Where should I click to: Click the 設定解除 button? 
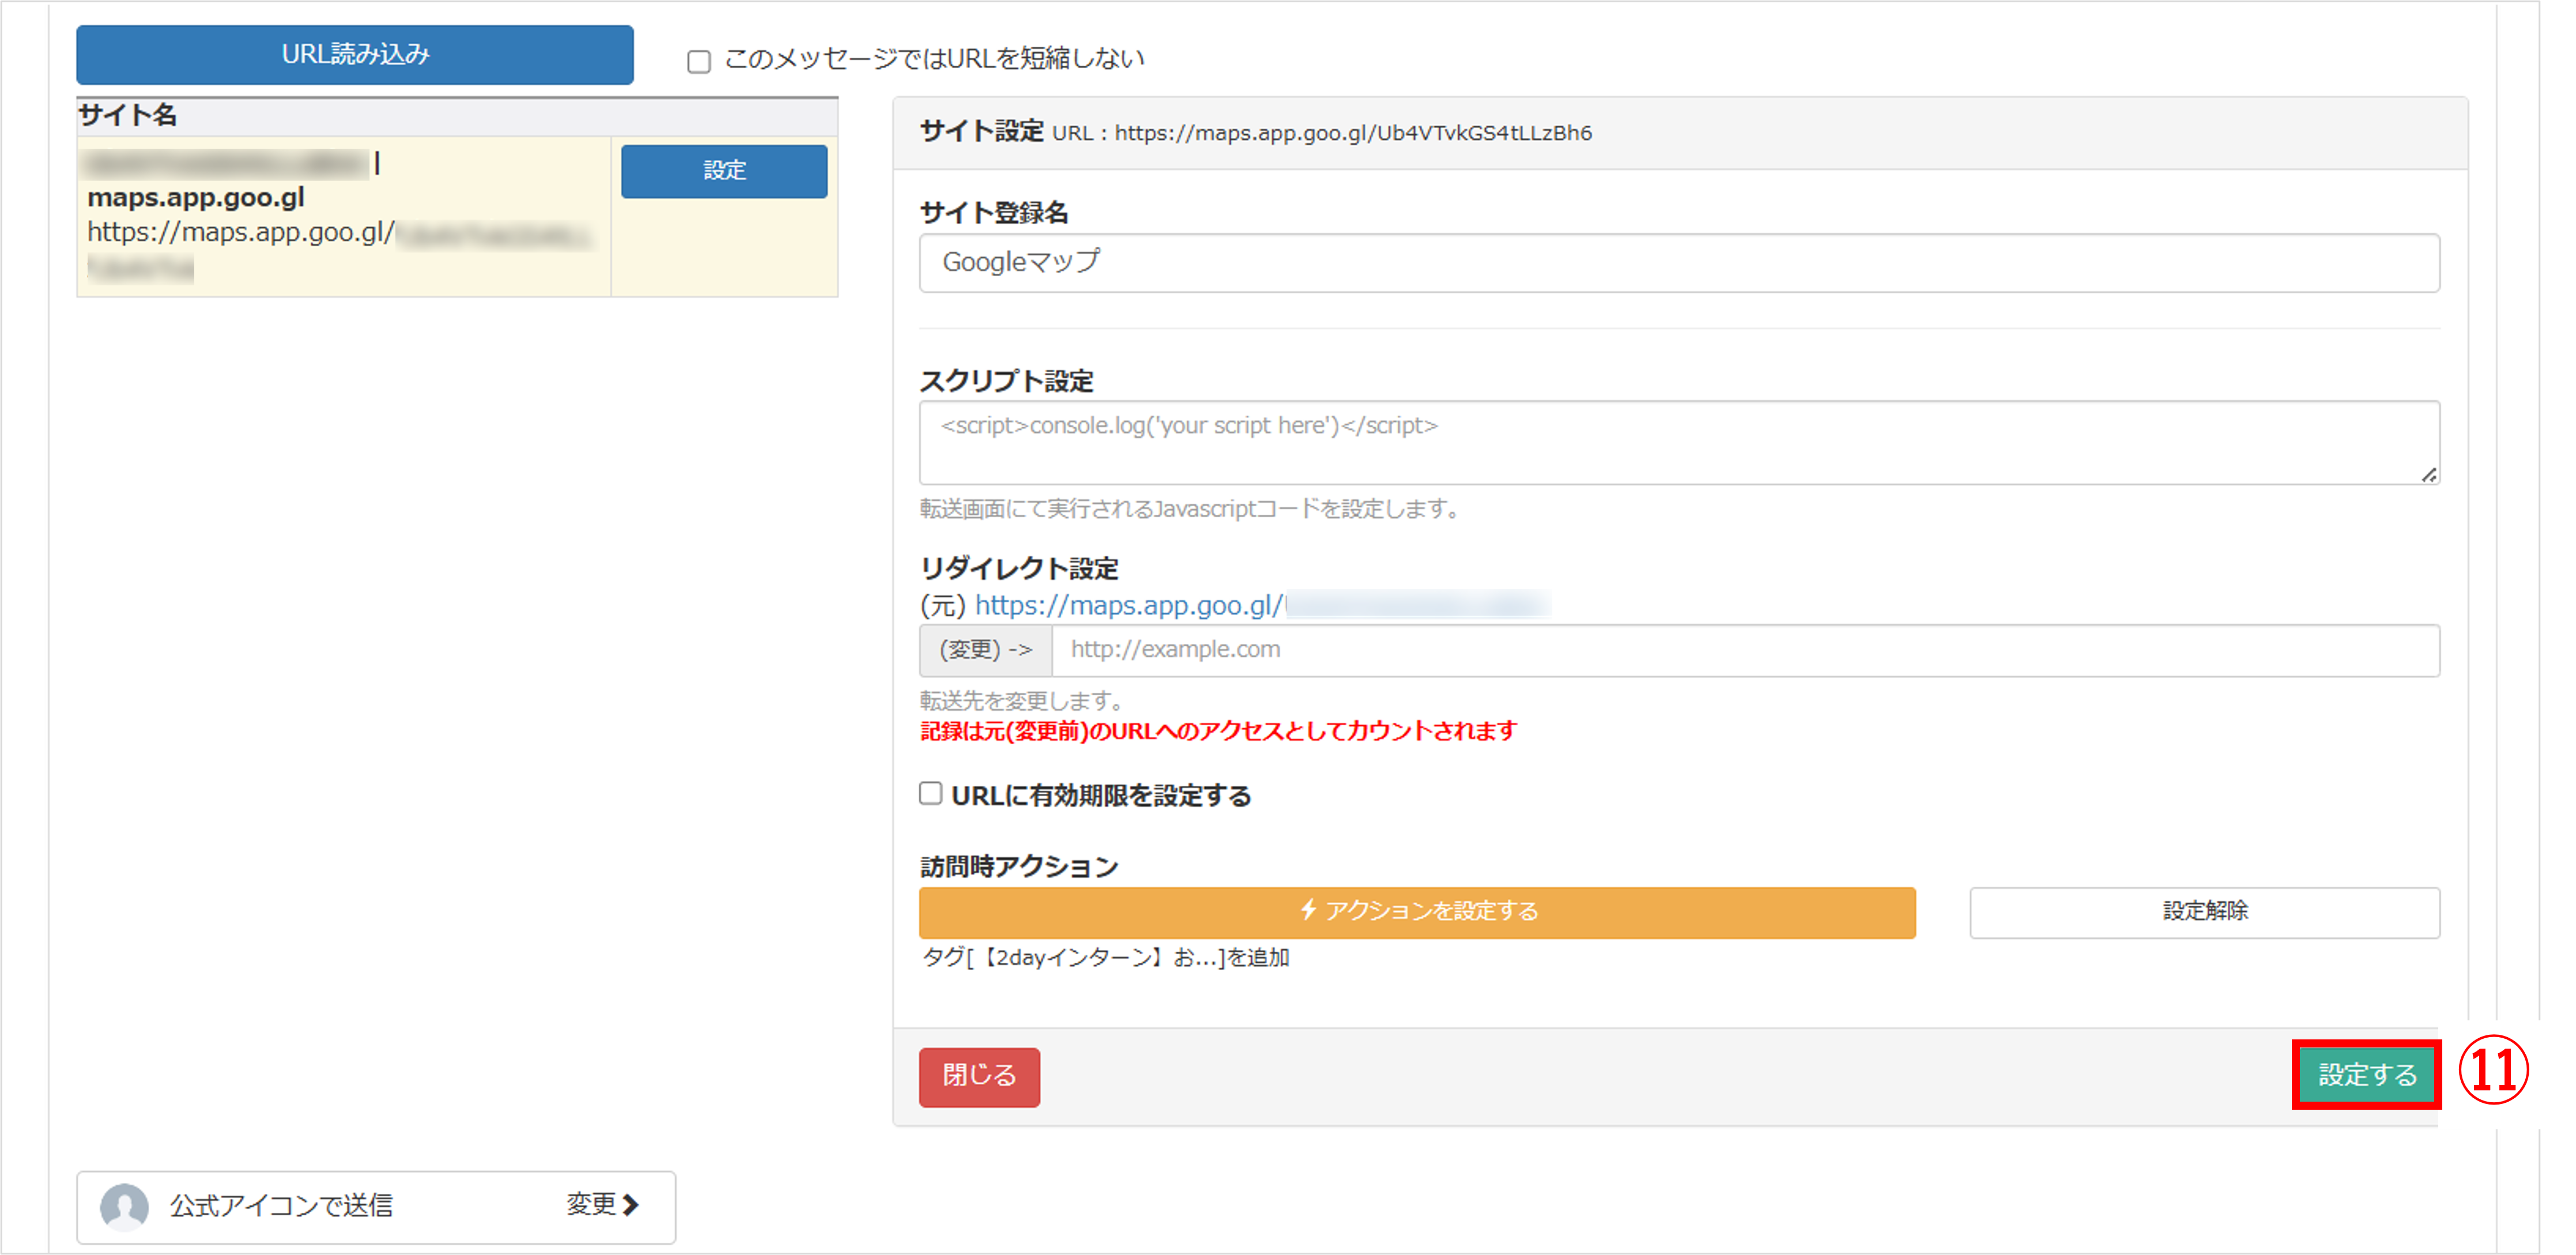[x=2204, y=912]
